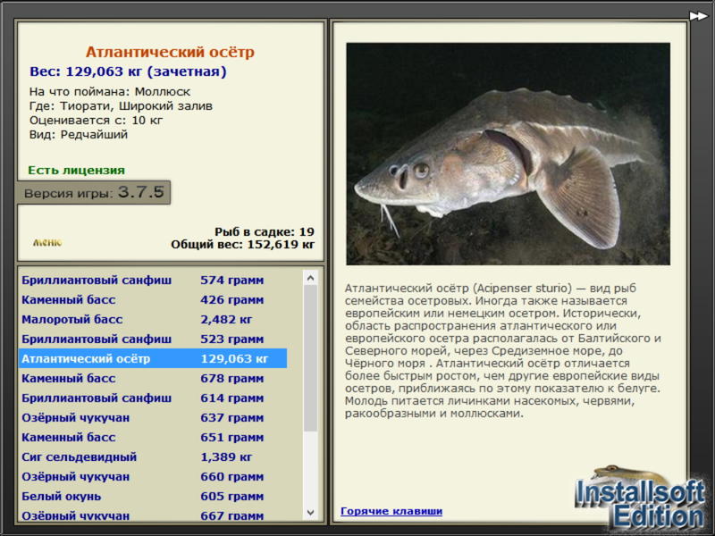
Task: Click the fast-forward double arrow icon
Action: click(x=698, y=16)
